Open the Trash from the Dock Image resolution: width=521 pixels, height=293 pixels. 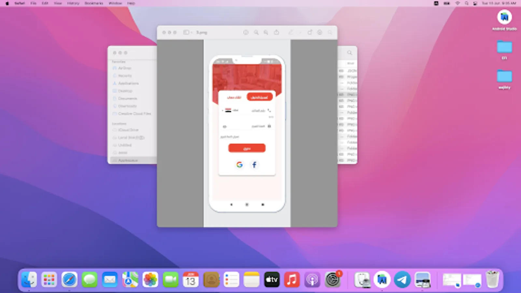[x=492, y=280]
